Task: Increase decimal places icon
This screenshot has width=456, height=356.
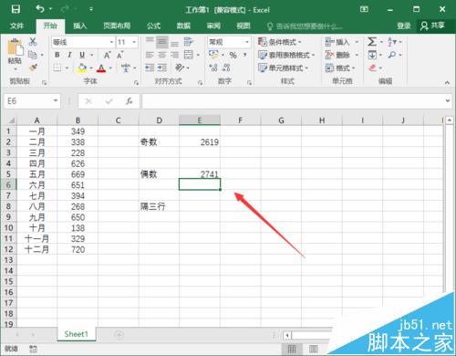Action: [x=213, y=68]
